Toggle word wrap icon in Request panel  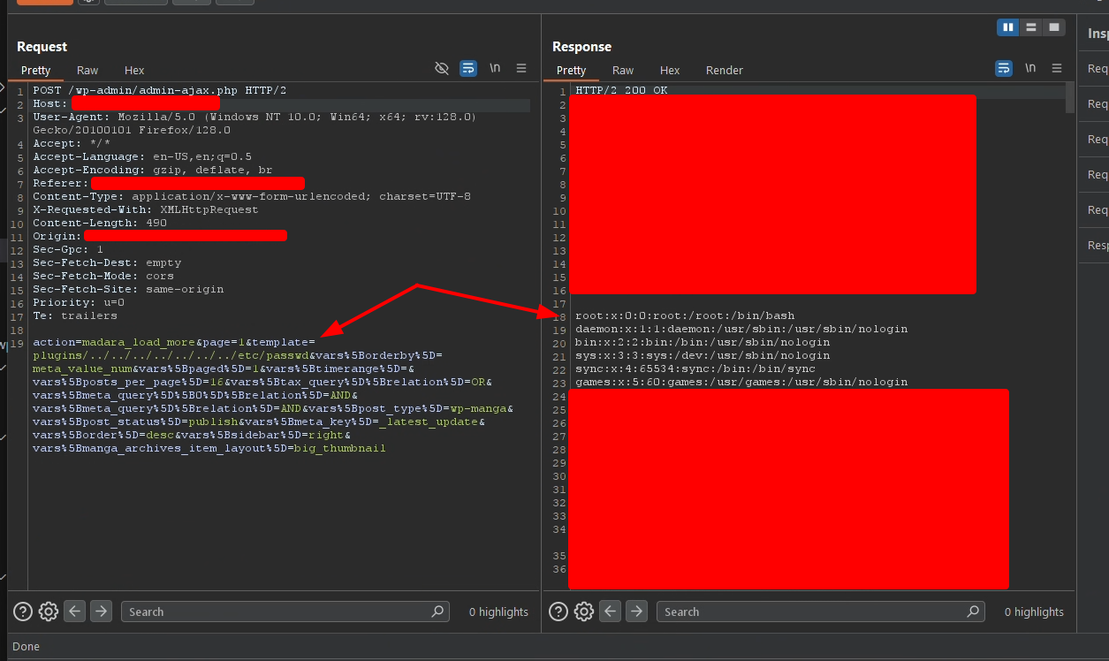[468, 68]
